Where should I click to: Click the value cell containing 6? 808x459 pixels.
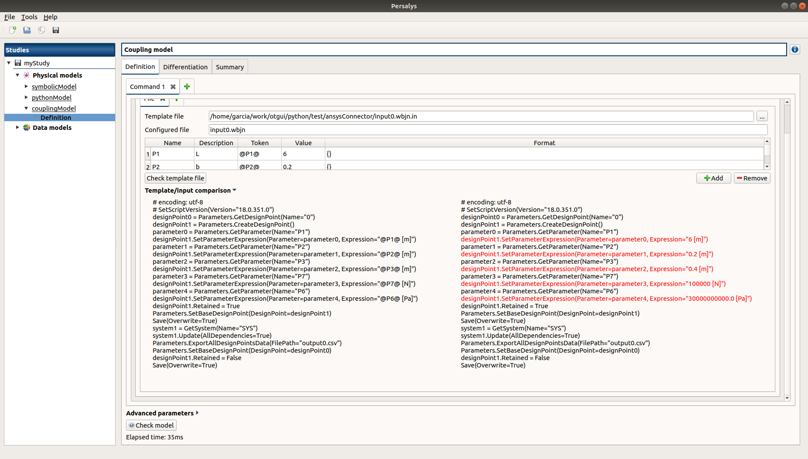pos(303,154)
